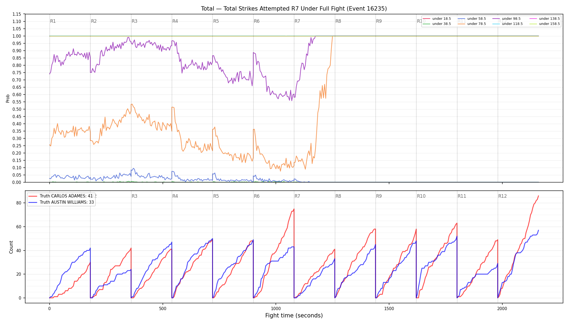This screenshot has width=569, height=325.
Task: Select the 'under 118.5' legend entry
Action: (507, 24)
